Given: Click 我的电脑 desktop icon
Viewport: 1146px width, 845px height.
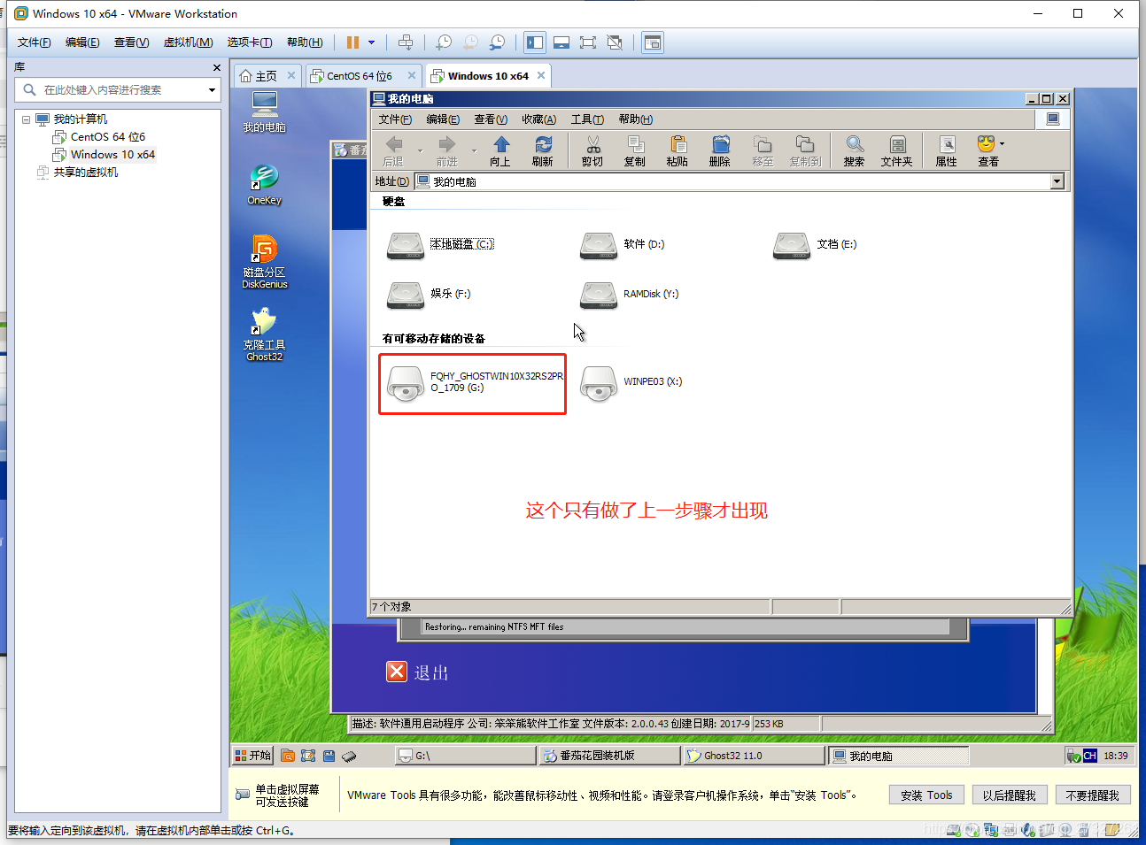Looking at the screenshot, I should tap(264, 112).
